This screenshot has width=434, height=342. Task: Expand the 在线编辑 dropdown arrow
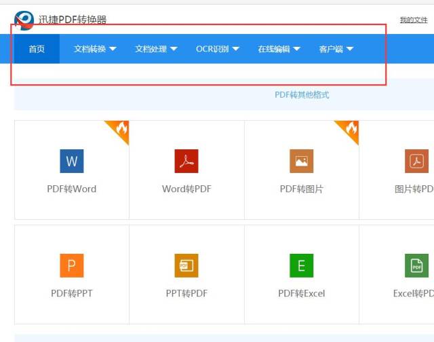(x=296, y=49)
